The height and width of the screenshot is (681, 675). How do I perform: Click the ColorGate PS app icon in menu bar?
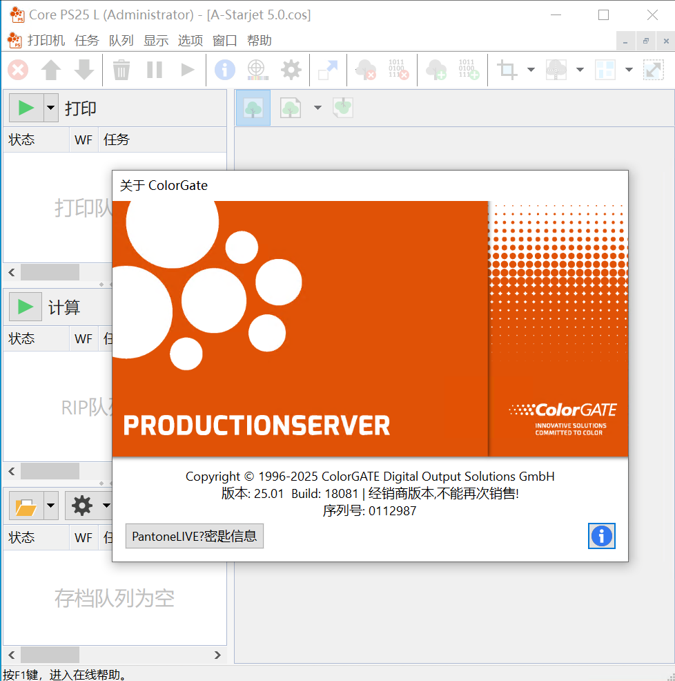pyautogui.click(x=14, y=40)
